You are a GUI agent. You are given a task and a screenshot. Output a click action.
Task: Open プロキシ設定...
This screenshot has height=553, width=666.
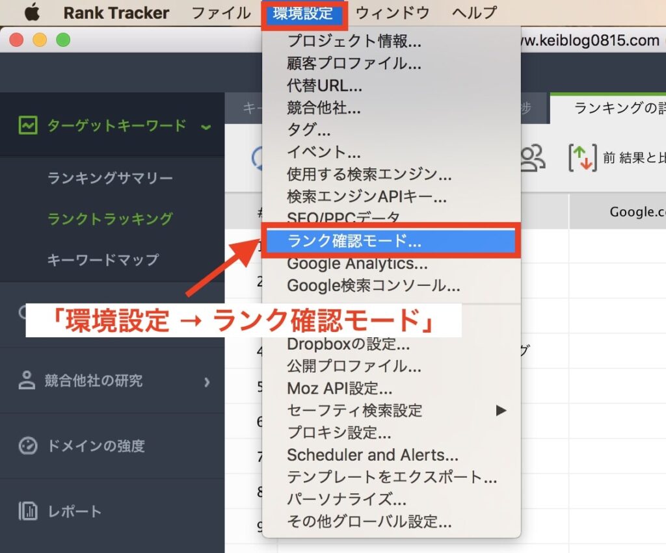(339, 433)
